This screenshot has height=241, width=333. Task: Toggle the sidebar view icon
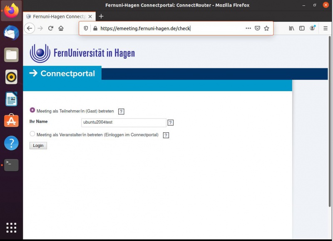click(x=302, y=28)
